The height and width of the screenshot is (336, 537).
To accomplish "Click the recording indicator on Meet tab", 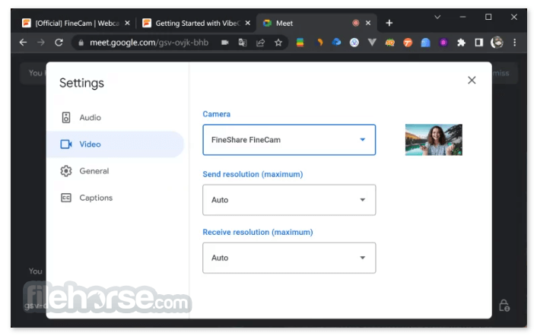I will coord(356,23).
